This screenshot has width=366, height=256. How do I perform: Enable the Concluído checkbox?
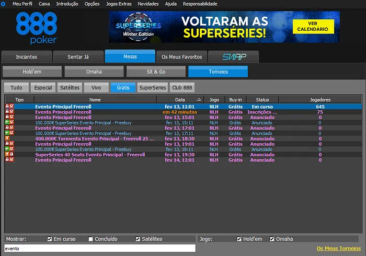[90, 239]
